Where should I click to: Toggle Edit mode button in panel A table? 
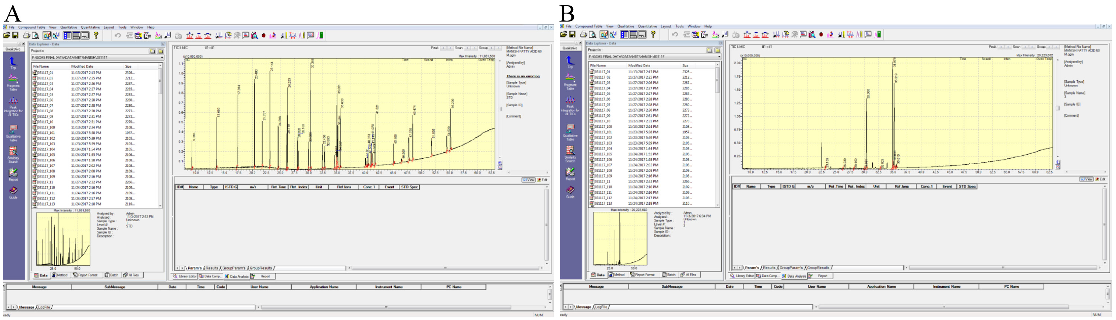543,180
